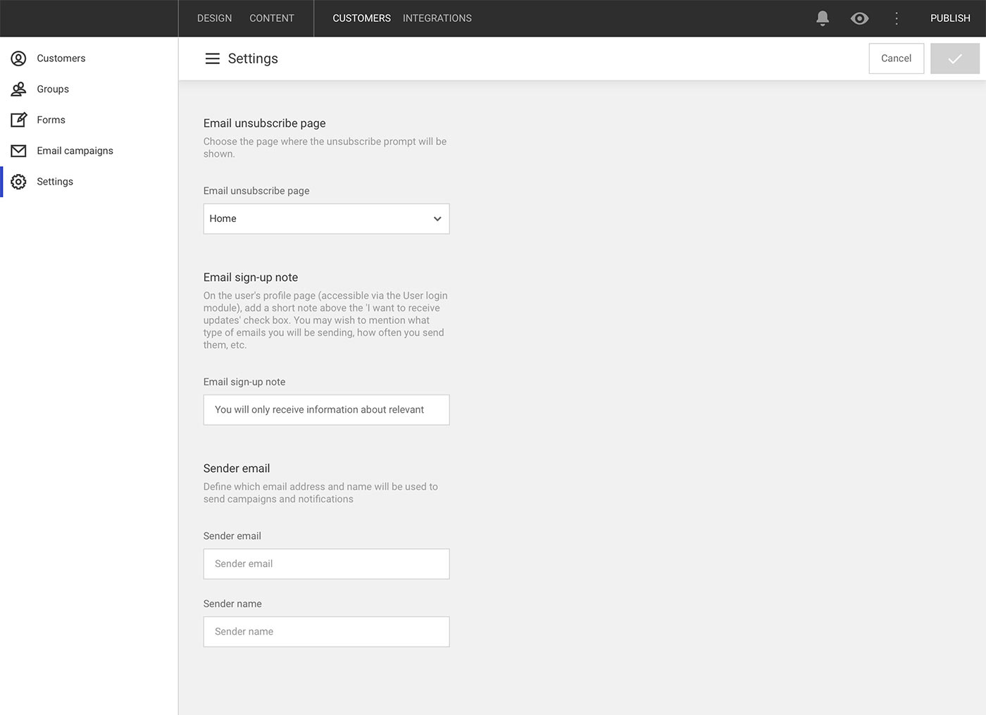Screen dimensions: 986x715
Task: Open Customers in the sidebar
Action: pyautogui.click(x=89, y=58)
